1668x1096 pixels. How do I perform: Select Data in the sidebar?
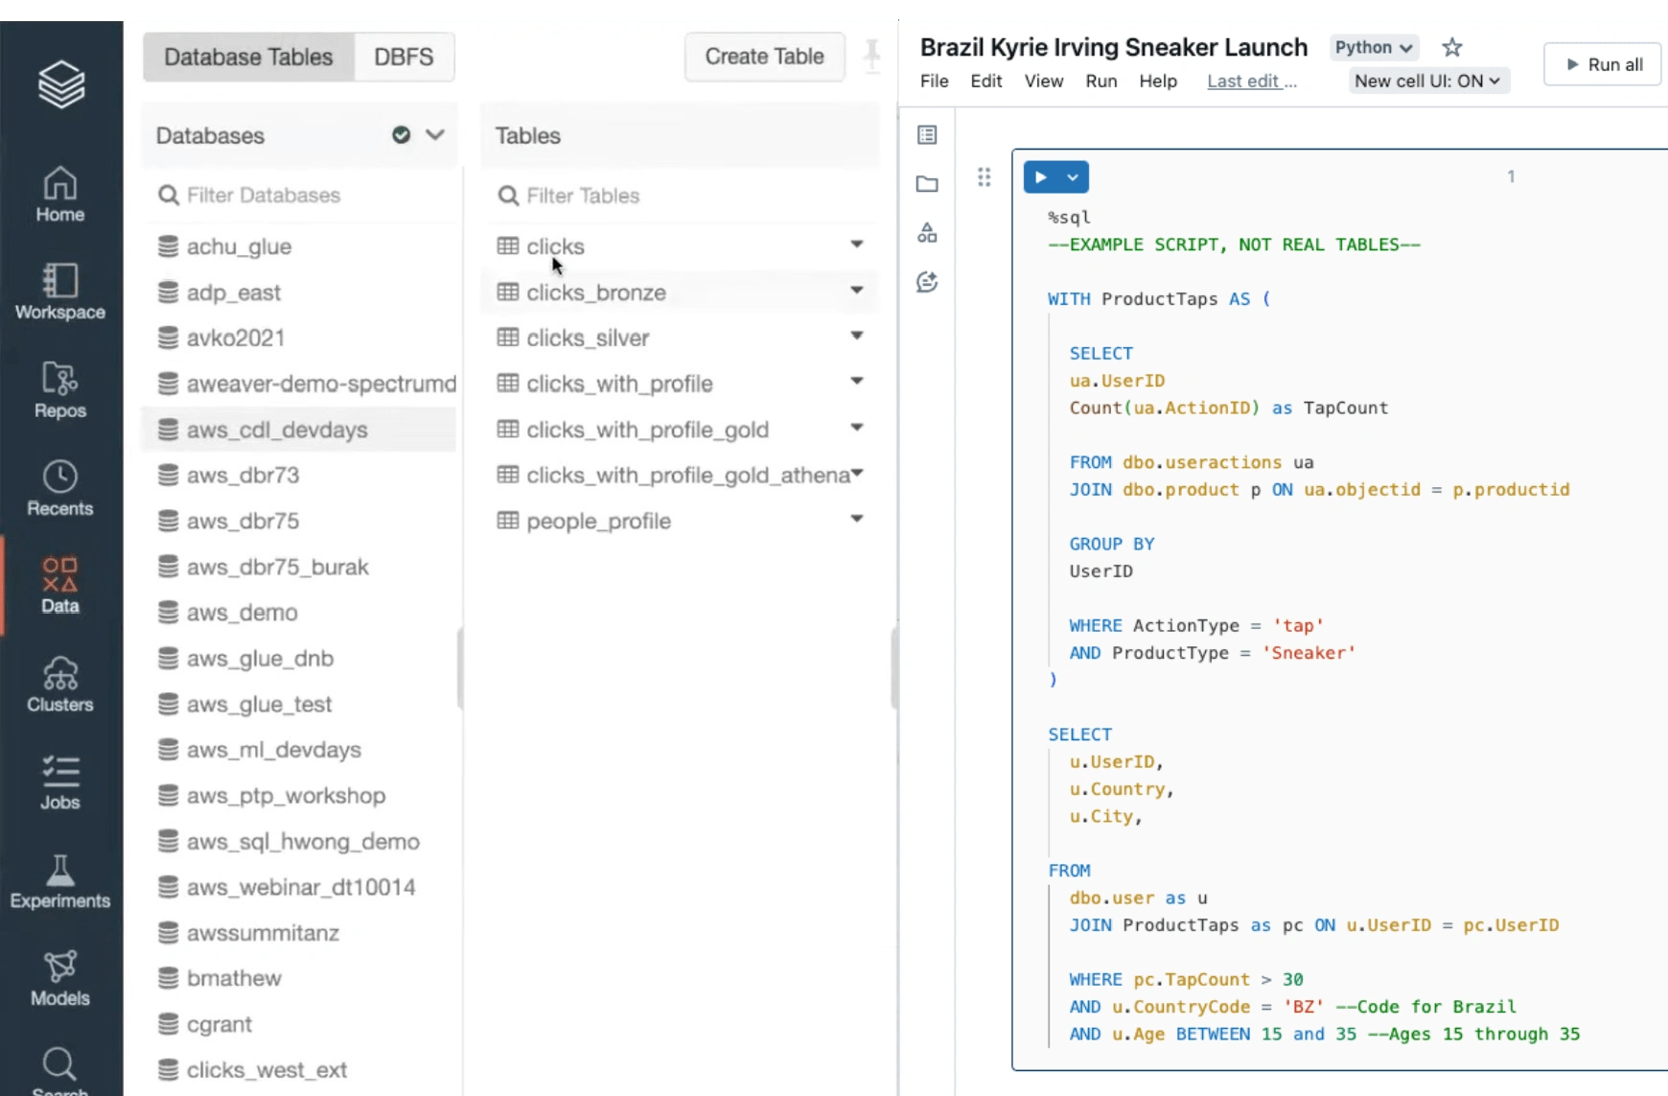60,586
